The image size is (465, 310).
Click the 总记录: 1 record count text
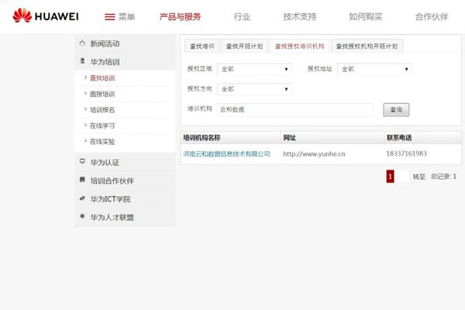tap(443, 177)
